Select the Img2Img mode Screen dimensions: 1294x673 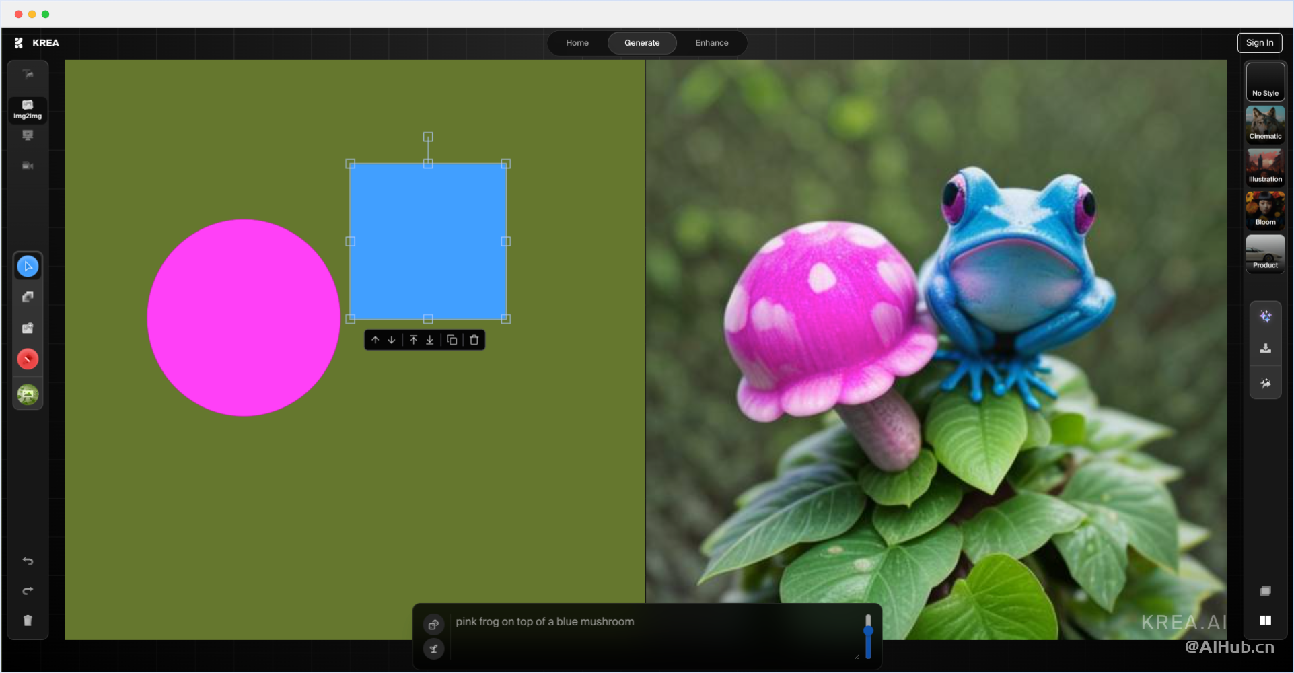pos(28,109)
